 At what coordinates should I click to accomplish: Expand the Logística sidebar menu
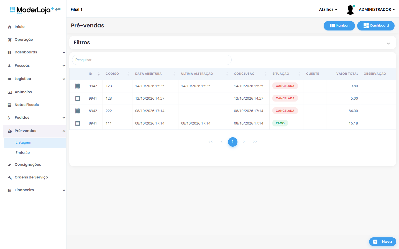click(64, 79)
